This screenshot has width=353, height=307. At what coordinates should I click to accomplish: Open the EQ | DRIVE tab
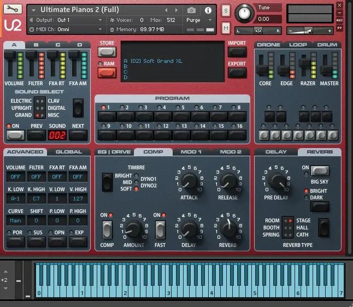pos(114,152)
